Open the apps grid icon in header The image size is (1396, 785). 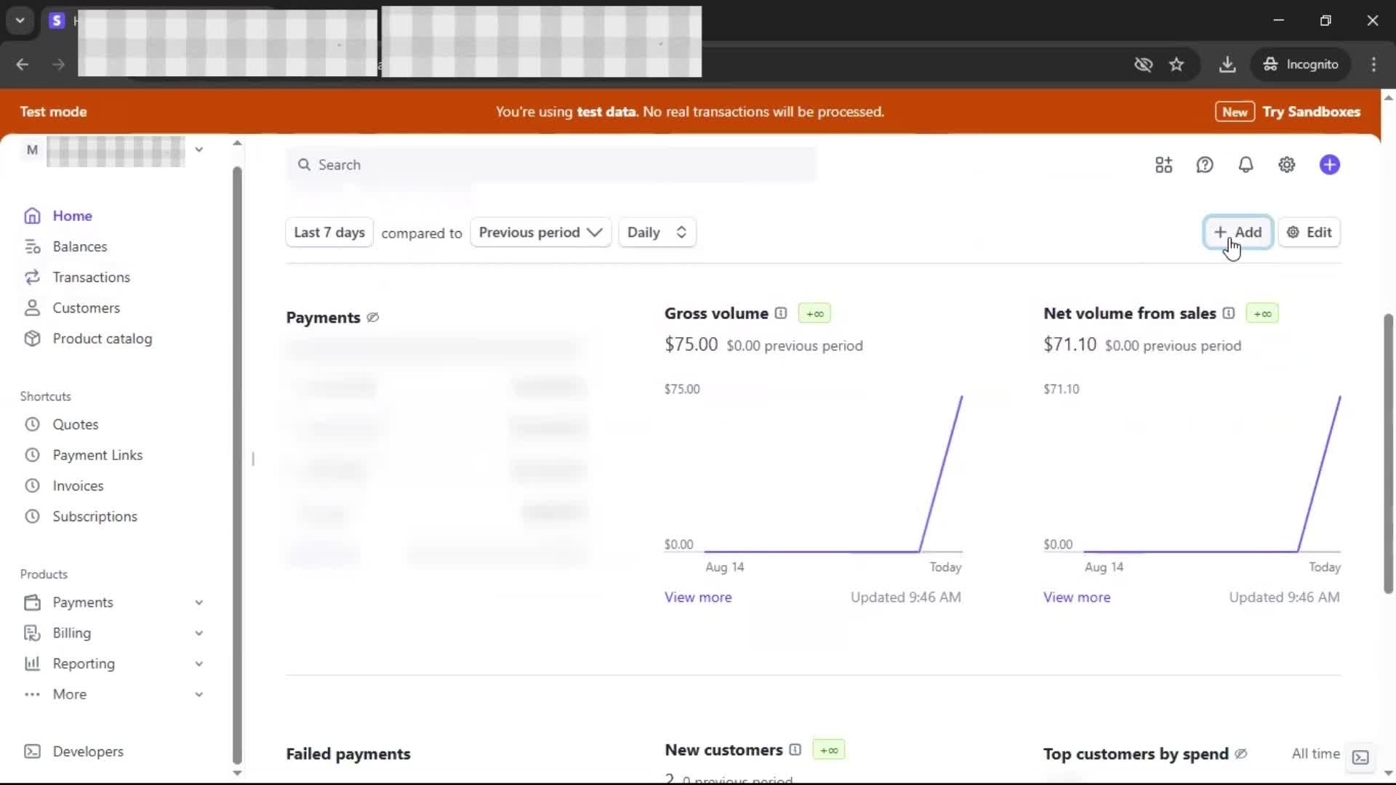pyautogui.click(x=1163, y=165)
